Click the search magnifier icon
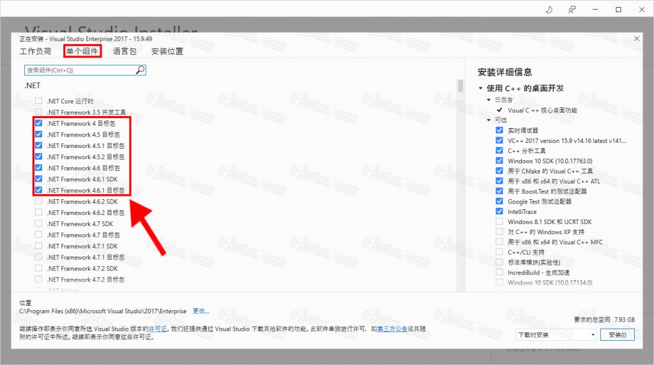Screen dimensions: 654x365 click(141, 70)
